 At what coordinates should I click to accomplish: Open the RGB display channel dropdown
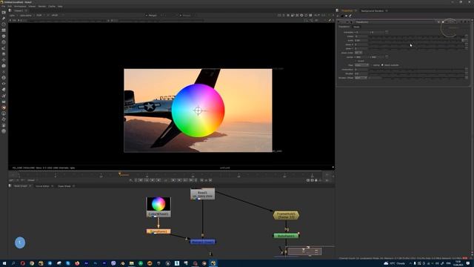coord(41,15)
